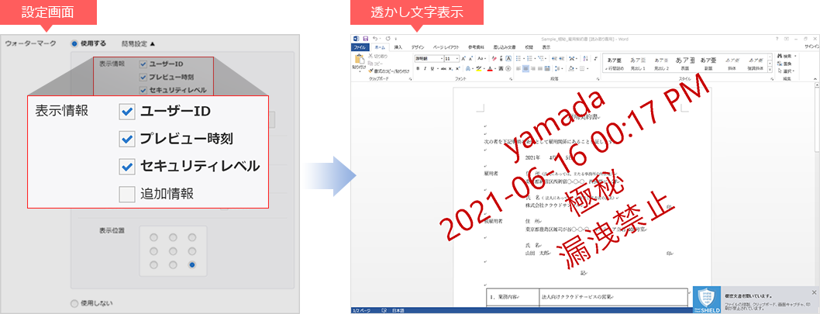Open the font size dropdown showing 11
The height and width of the screenshot is (314, 820).
457,59
